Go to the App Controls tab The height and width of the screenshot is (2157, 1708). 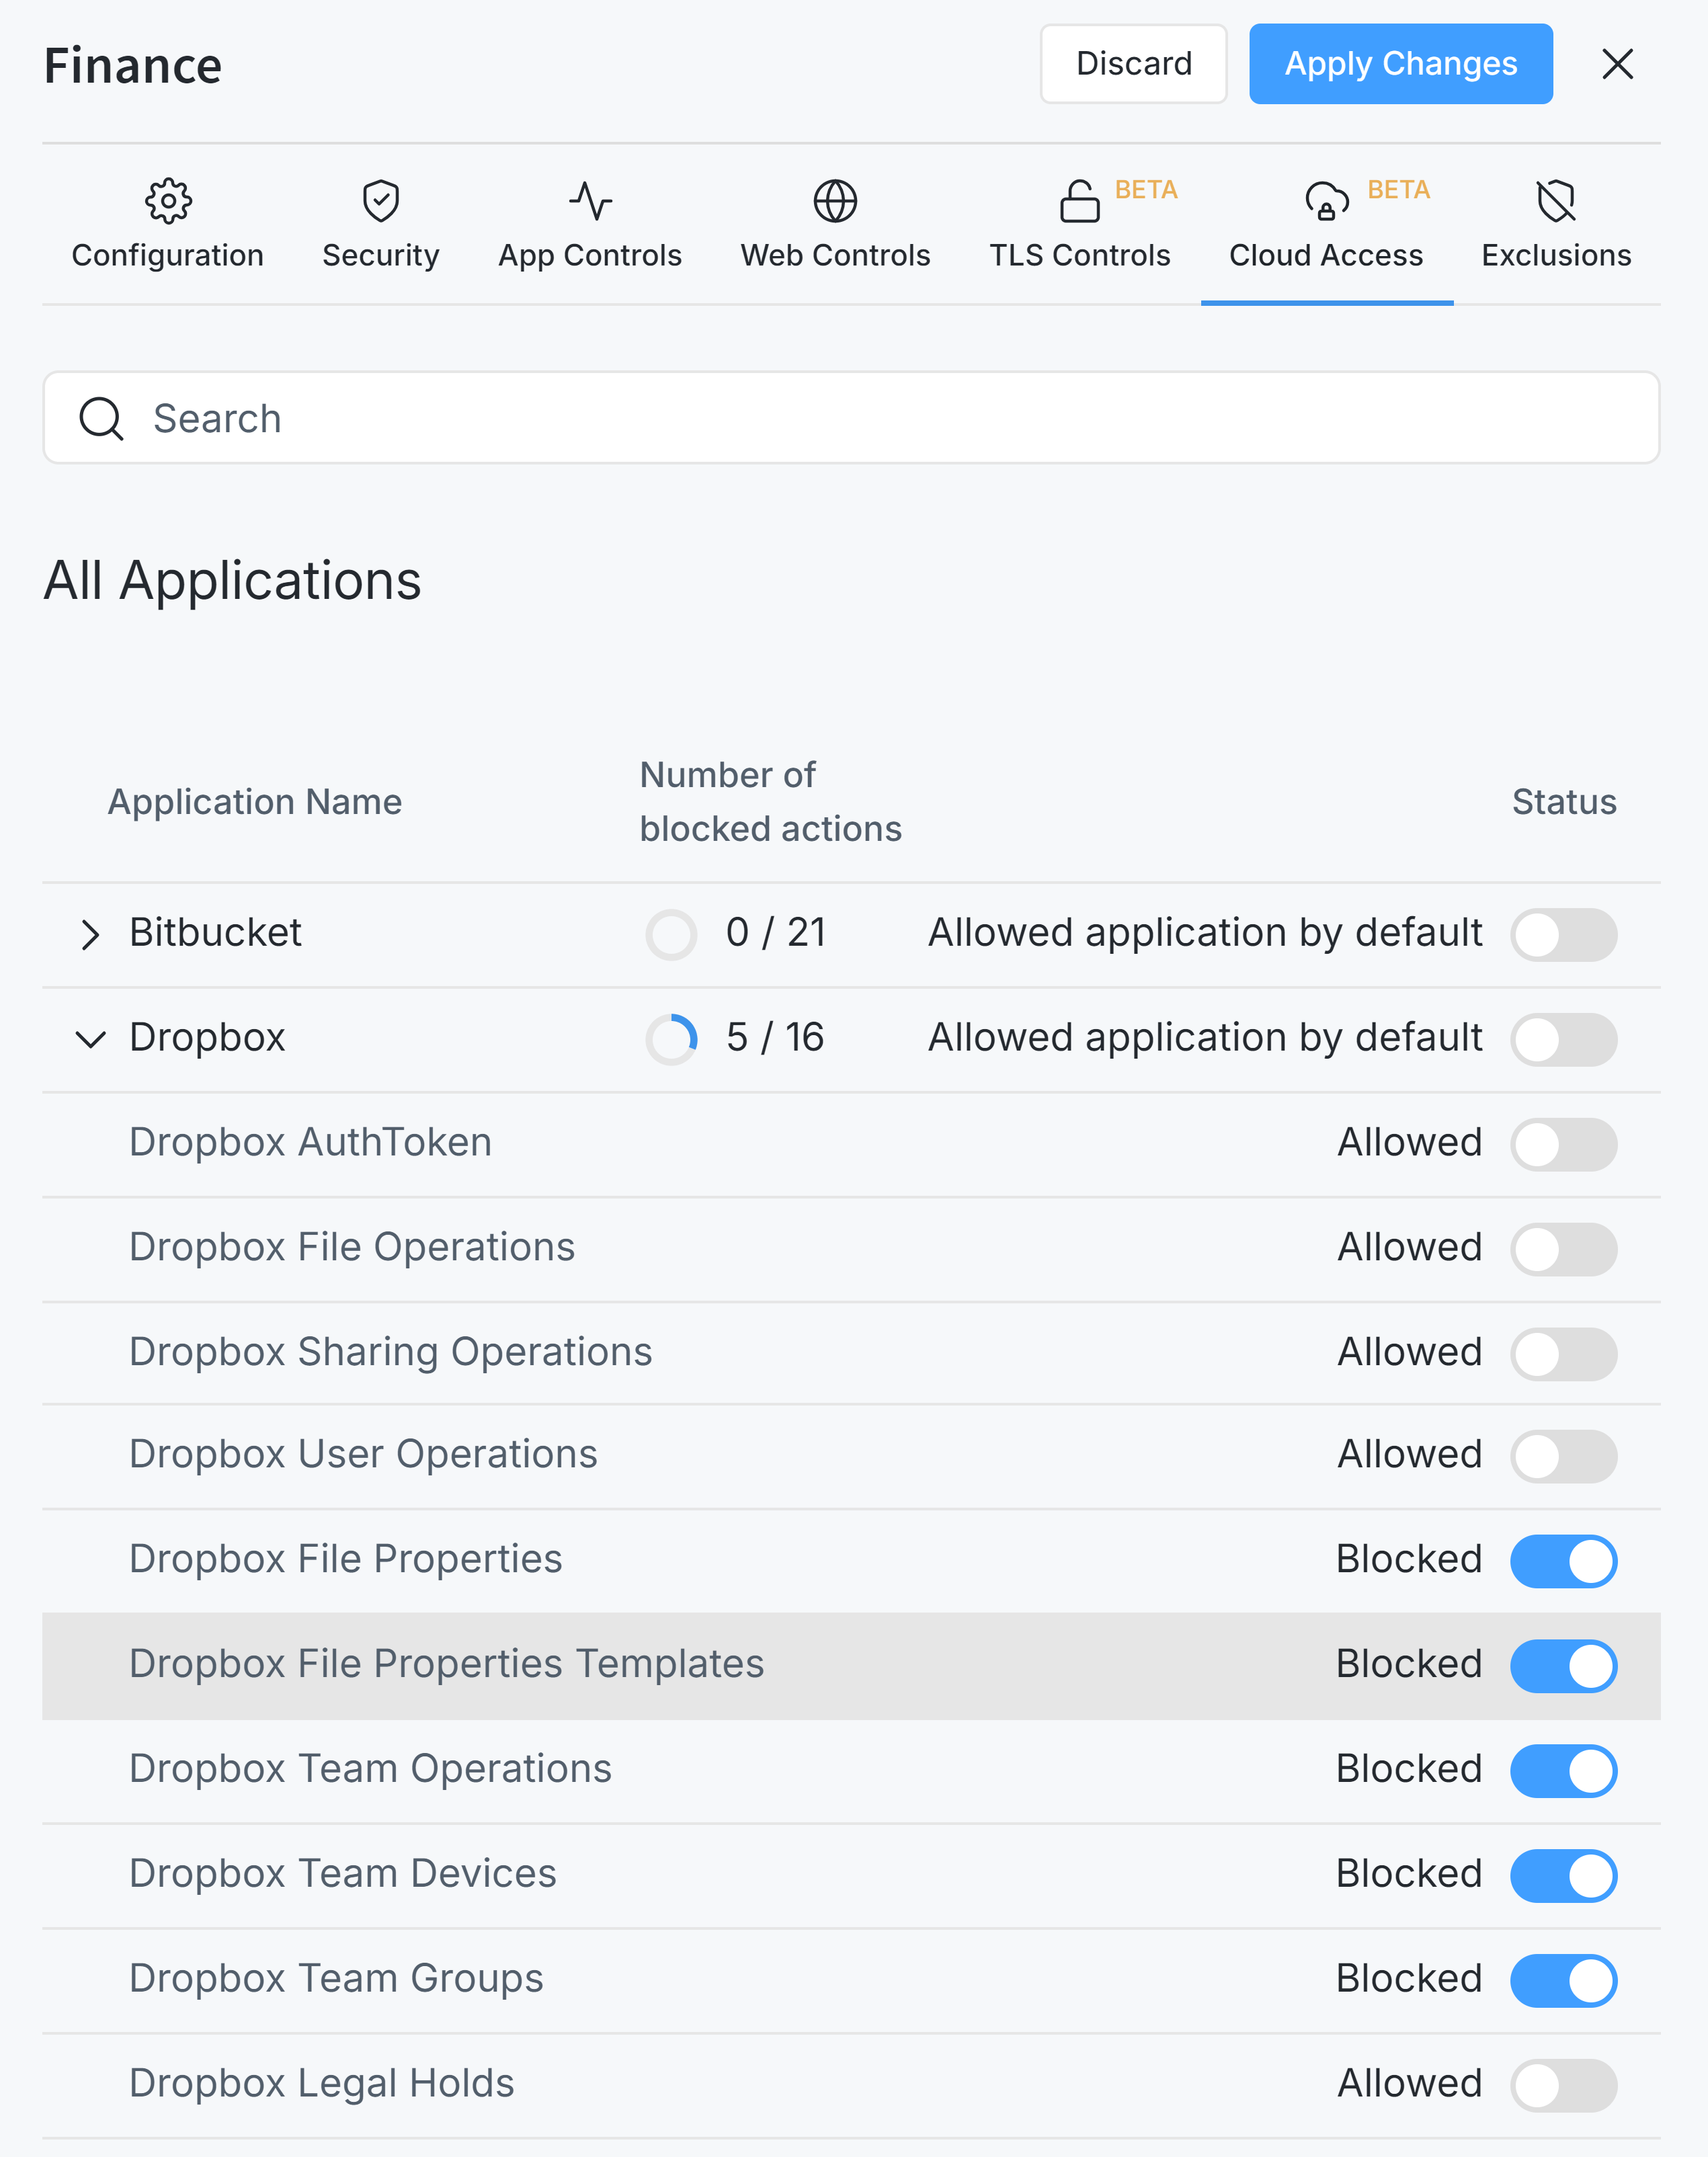(590, 226)
